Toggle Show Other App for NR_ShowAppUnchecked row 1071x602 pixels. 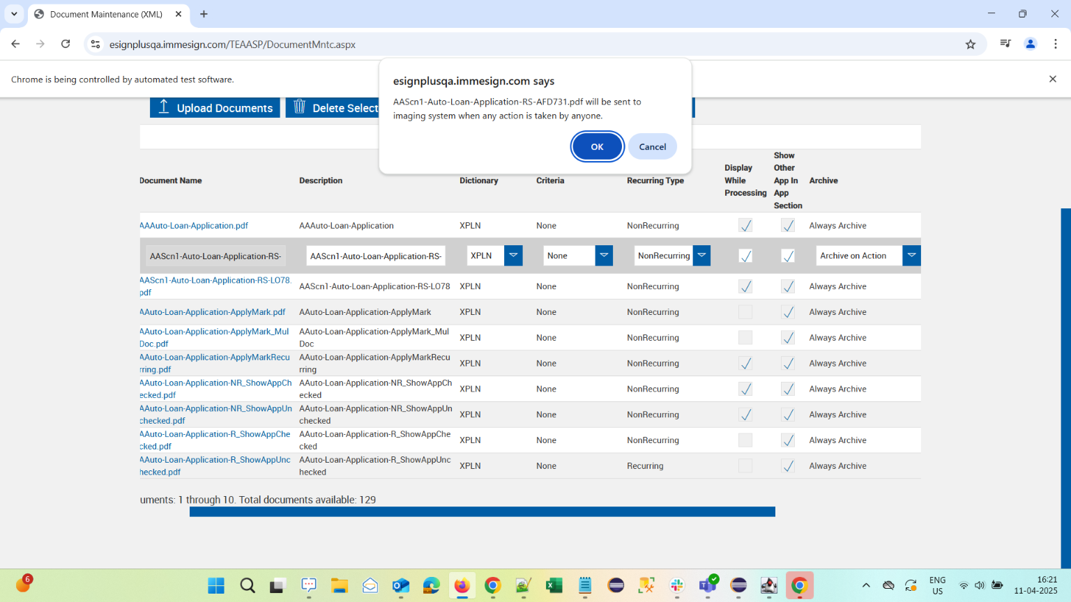788,415
